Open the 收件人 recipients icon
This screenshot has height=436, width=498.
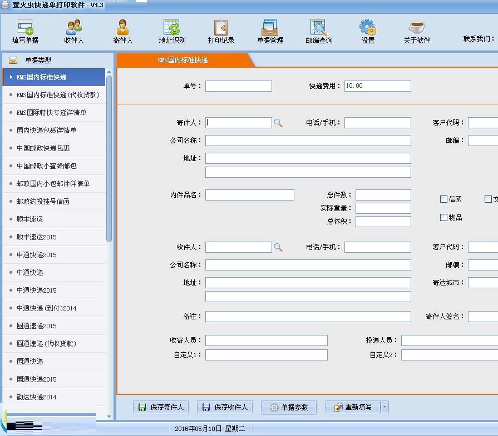click(x=74, y=32)
